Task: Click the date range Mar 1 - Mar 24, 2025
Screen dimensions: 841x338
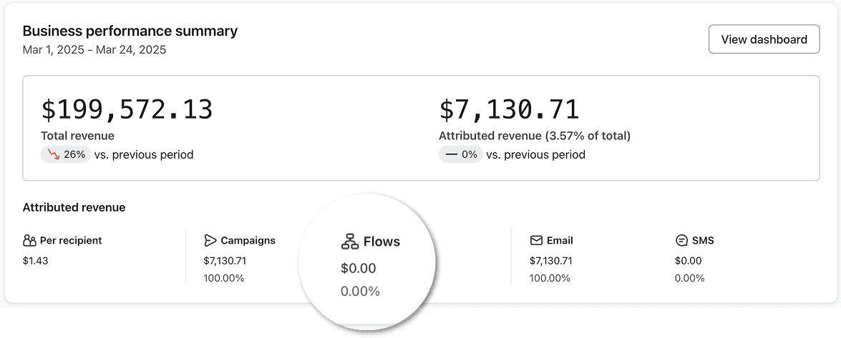Action: click(94, 50)
